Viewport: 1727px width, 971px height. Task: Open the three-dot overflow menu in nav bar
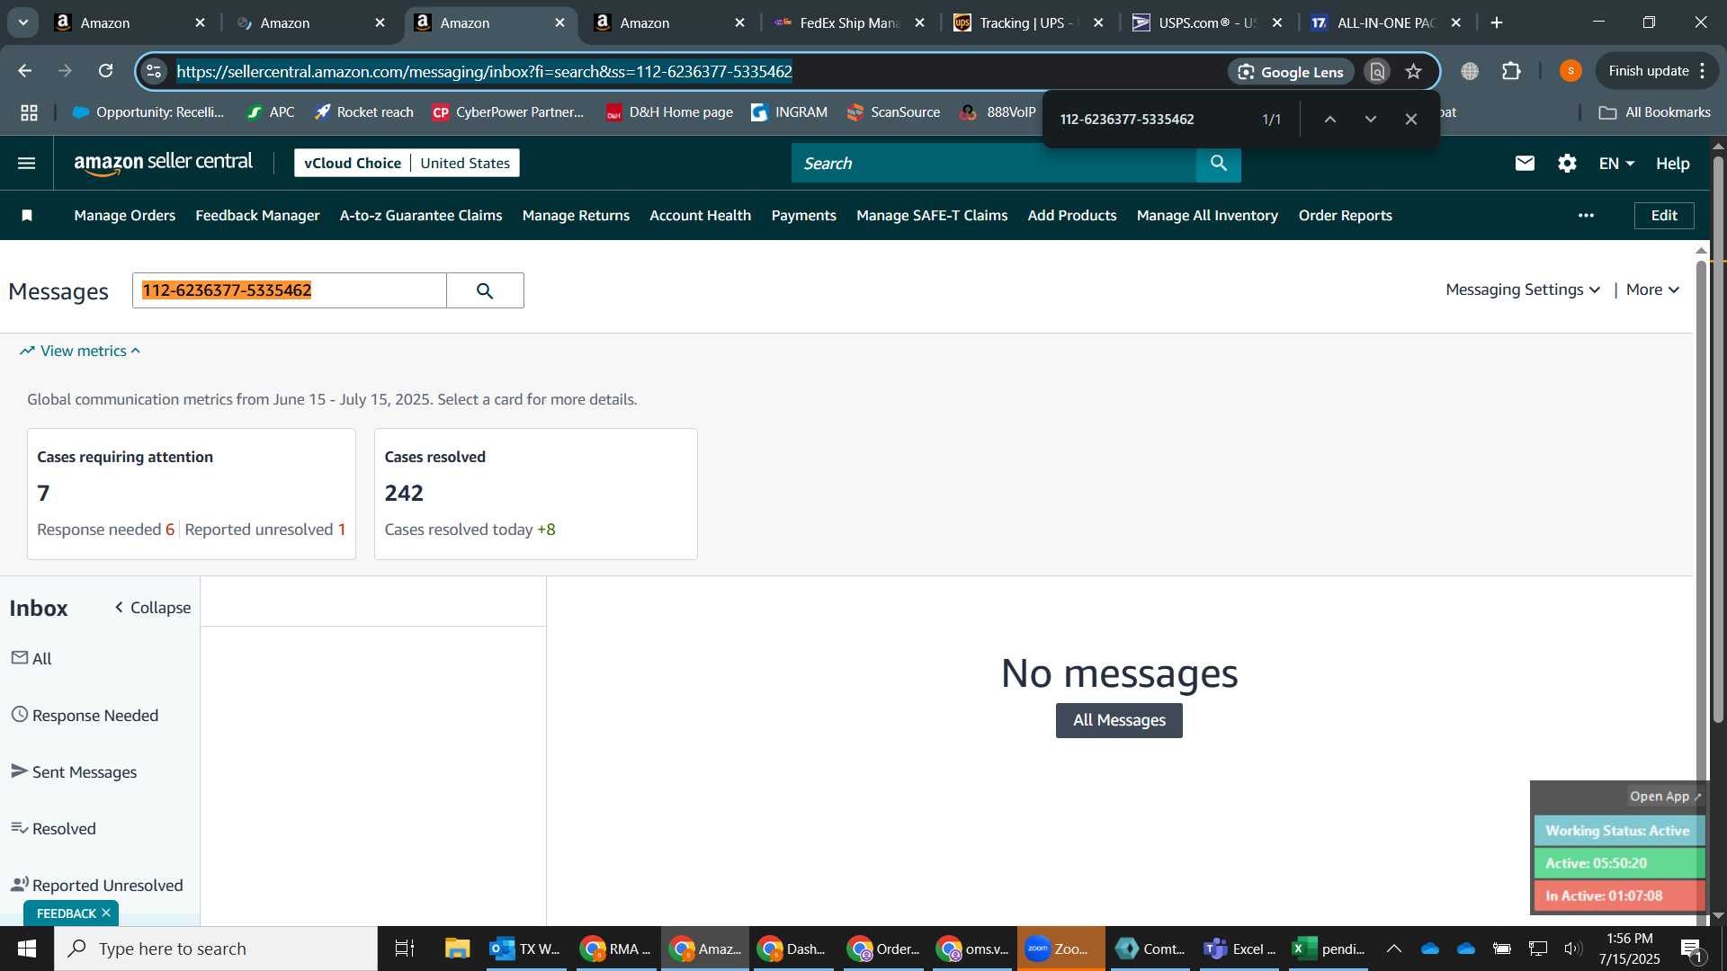point(1586,215)
